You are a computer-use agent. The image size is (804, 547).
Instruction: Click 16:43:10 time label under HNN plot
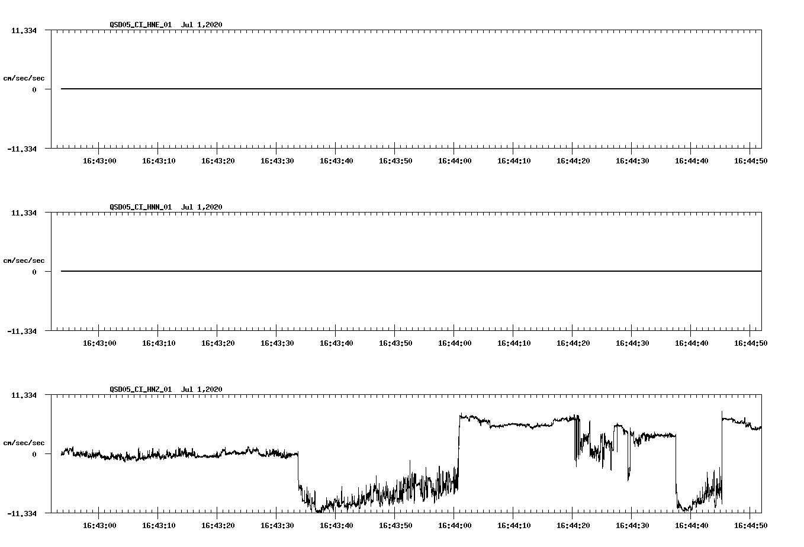pyautogui.click(x=159, y=343)
